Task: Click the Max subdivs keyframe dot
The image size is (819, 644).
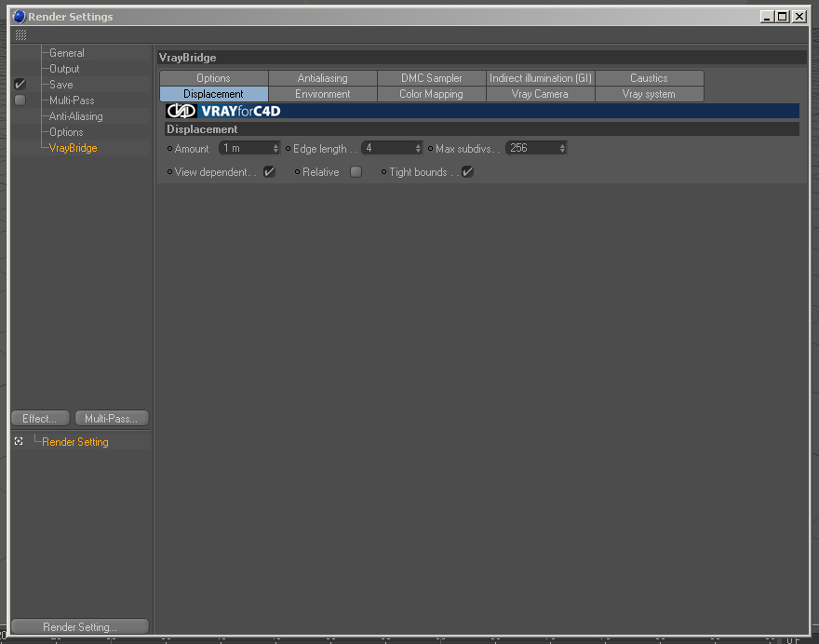Action: 430,148
